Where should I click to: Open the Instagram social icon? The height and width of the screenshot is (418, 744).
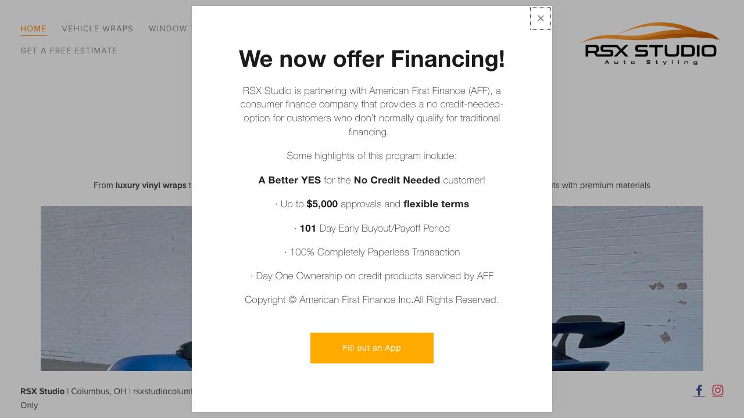(718, 391)
